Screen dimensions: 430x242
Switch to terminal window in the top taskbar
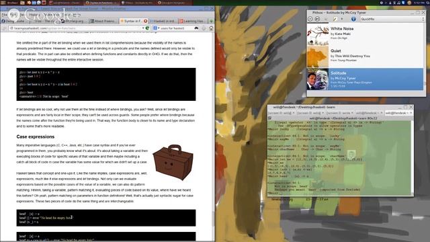[65, 3]
